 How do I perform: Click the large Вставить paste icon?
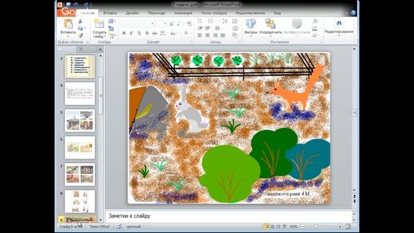click(68, 24)
